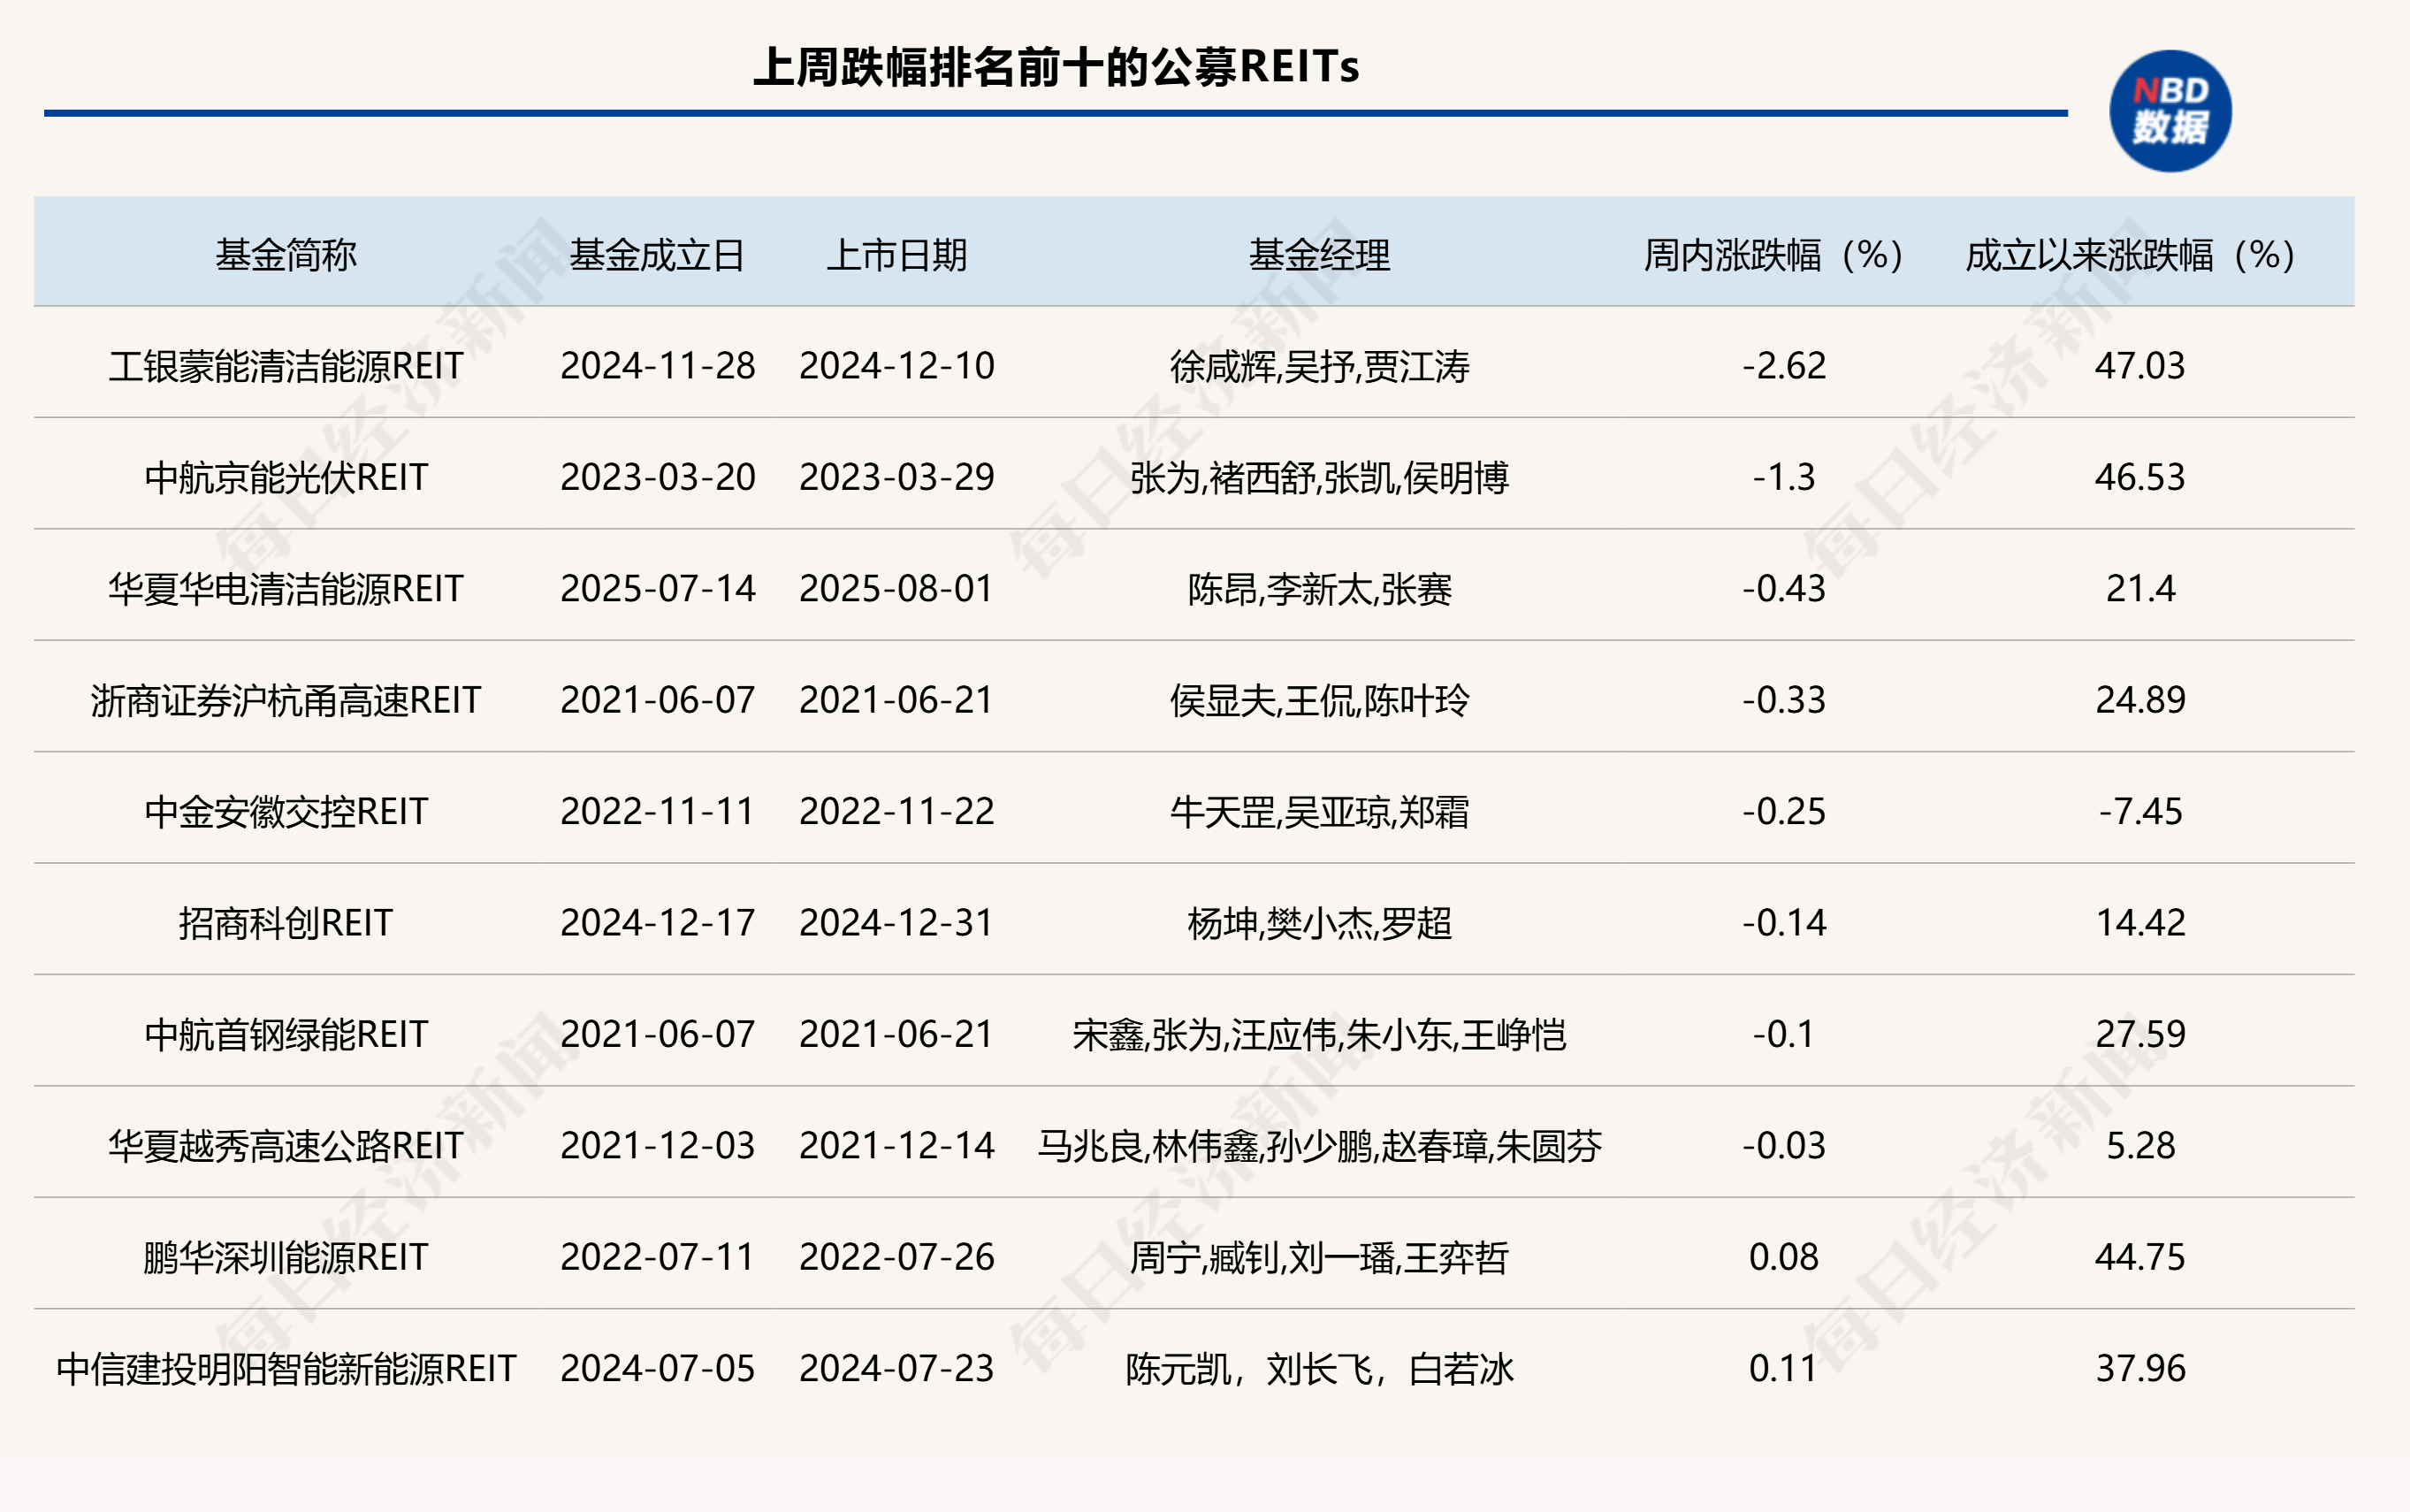
Task: Click since-inception value 5.28
Action: [x=2140, y=1145]
